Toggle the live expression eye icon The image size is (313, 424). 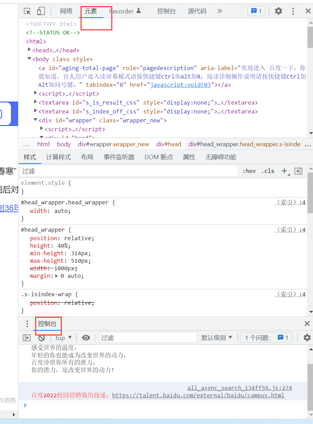pyautogui.click(x=86, y=338)
